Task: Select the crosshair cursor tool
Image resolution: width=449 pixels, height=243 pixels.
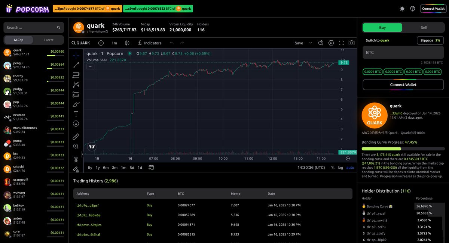Action: click(76, 56)
